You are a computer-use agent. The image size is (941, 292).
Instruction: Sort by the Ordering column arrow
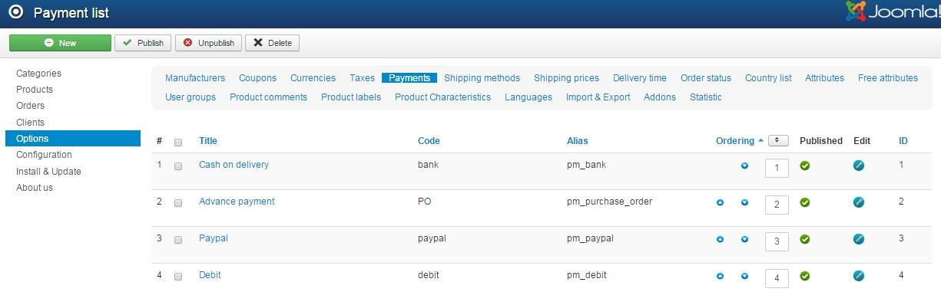pos(760,141)
